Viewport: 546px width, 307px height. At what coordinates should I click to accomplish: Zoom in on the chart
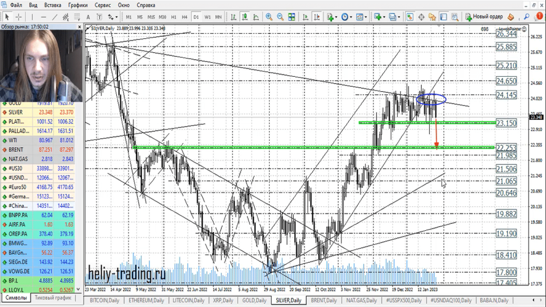pos(269,17)
